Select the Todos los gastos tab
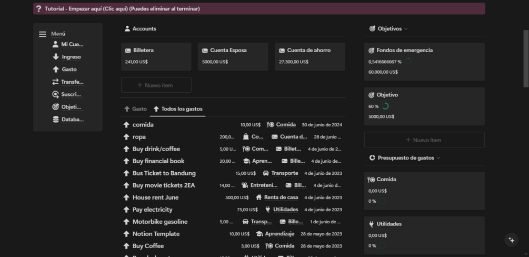The height and width of the screenshot is (257, 529). coord(177,109)
